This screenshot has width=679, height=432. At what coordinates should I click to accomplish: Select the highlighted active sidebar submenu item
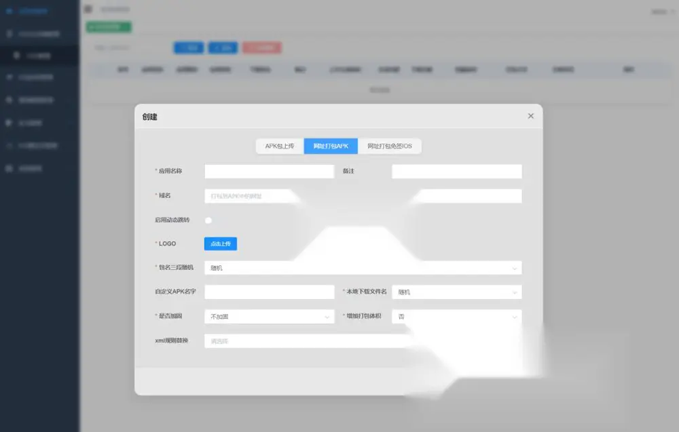pyautogui.click(x=39, y=56)
